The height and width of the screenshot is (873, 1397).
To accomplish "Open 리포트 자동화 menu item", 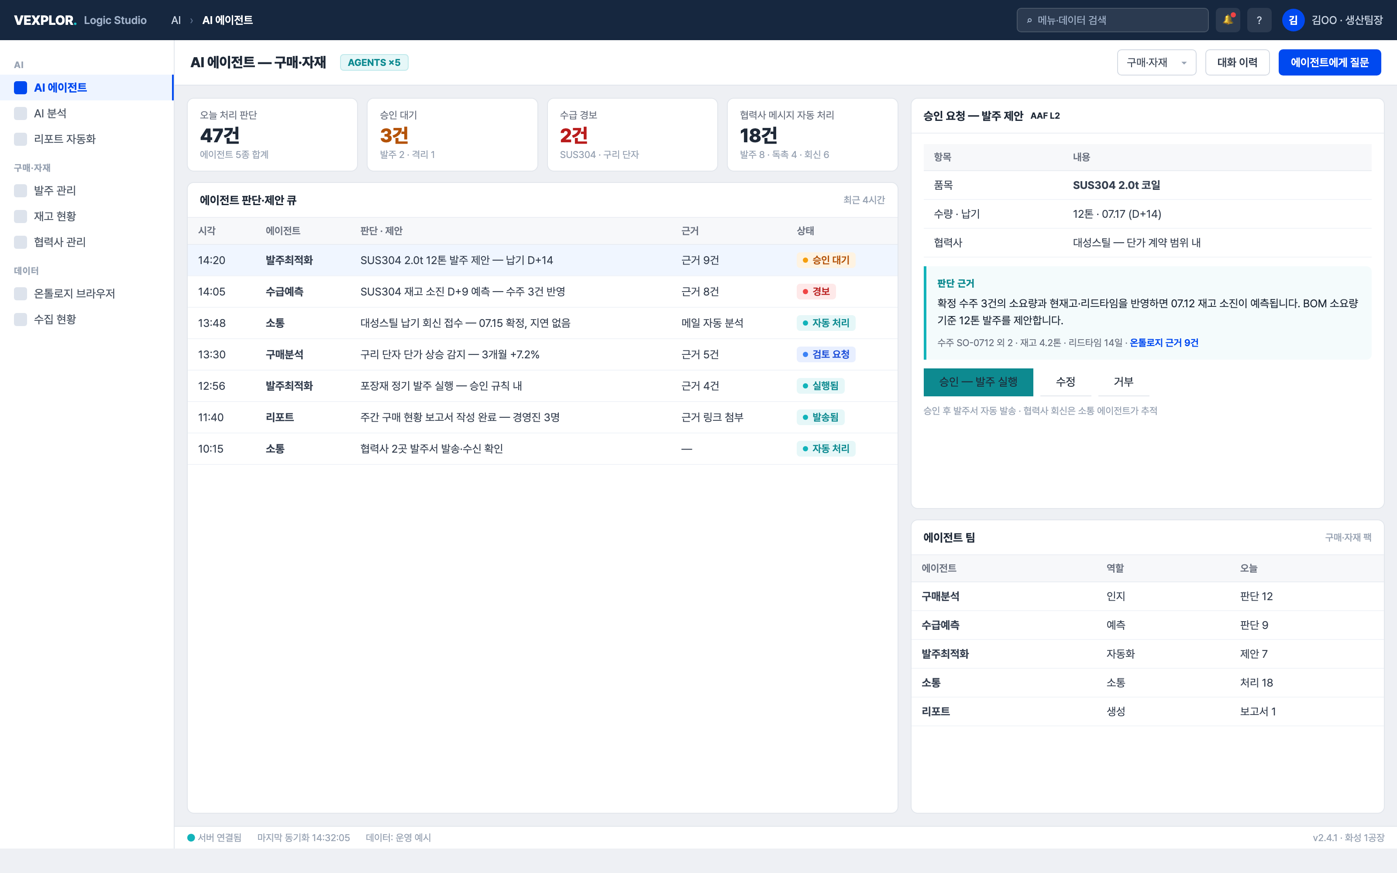I will click(x=86, y=139).
